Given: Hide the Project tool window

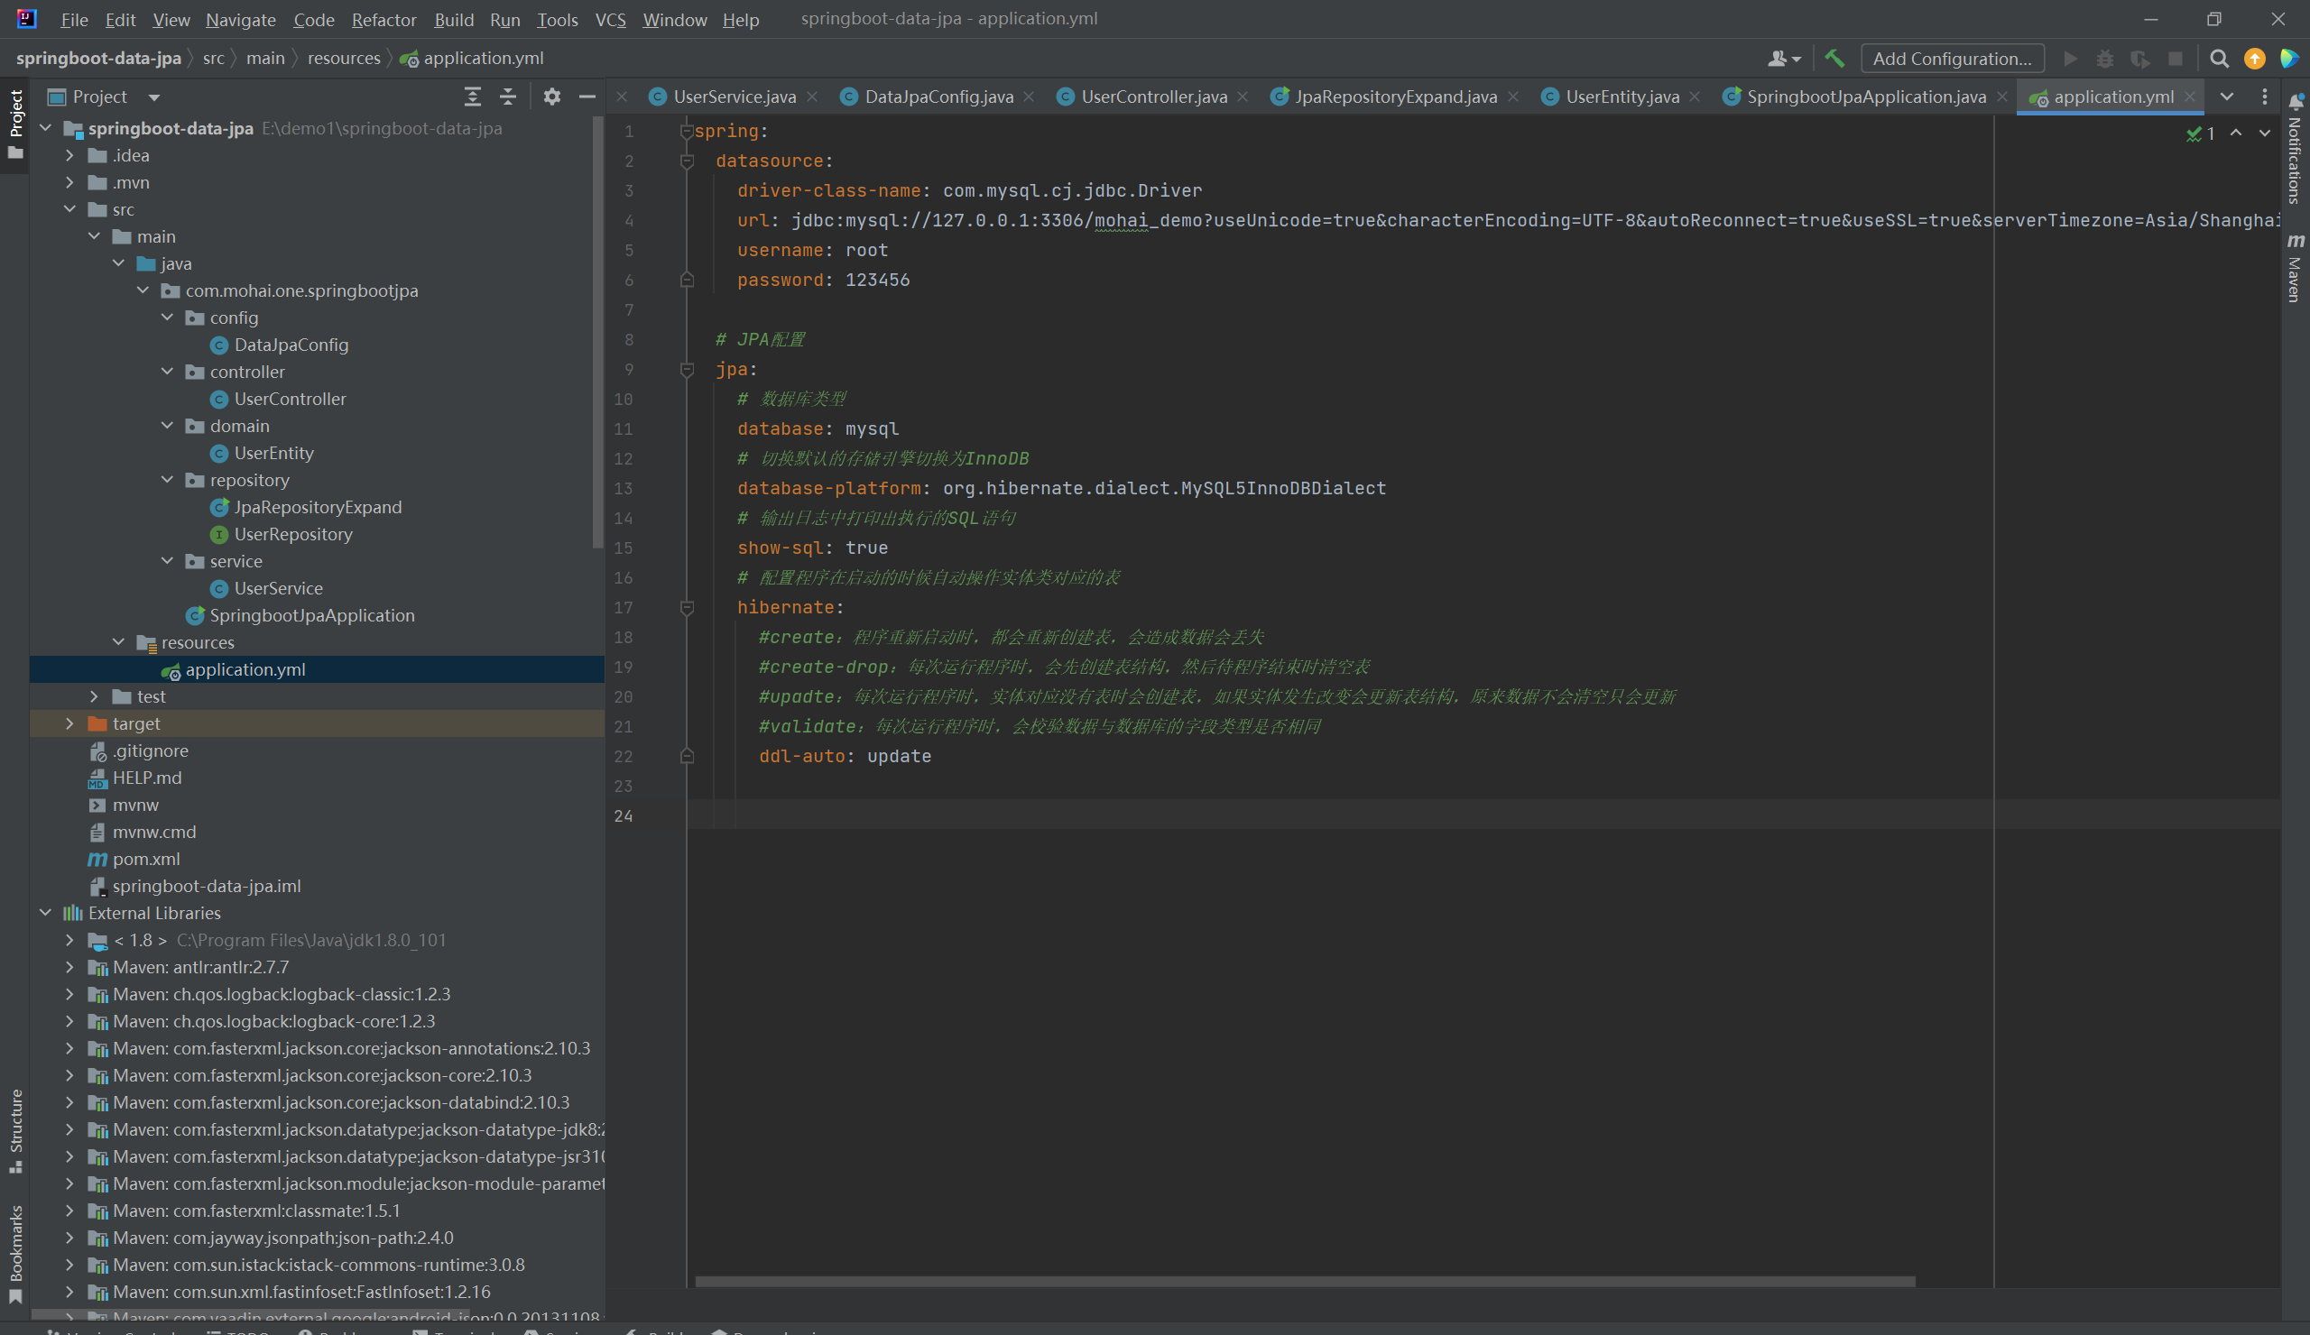Looking at the screenshot, I should coord(587,97).
